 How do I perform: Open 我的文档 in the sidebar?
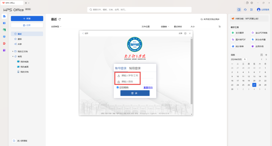[x=23, y=72]
